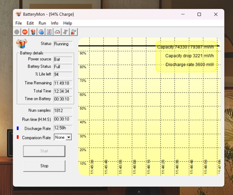Click the Num samples label
Screen dimensions: 233x195
[x=39, y=110]
